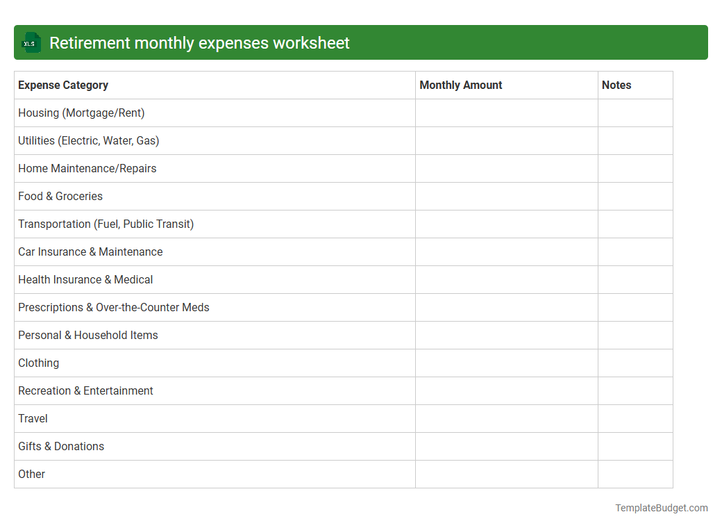Click the Other expense category row
722x528 pixels.
click(32, 474)
